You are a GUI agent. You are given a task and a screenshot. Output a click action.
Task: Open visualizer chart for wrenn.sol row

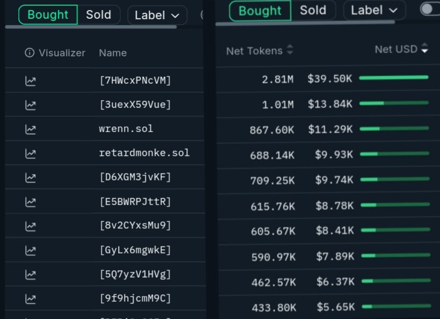[x=30, y=129]
